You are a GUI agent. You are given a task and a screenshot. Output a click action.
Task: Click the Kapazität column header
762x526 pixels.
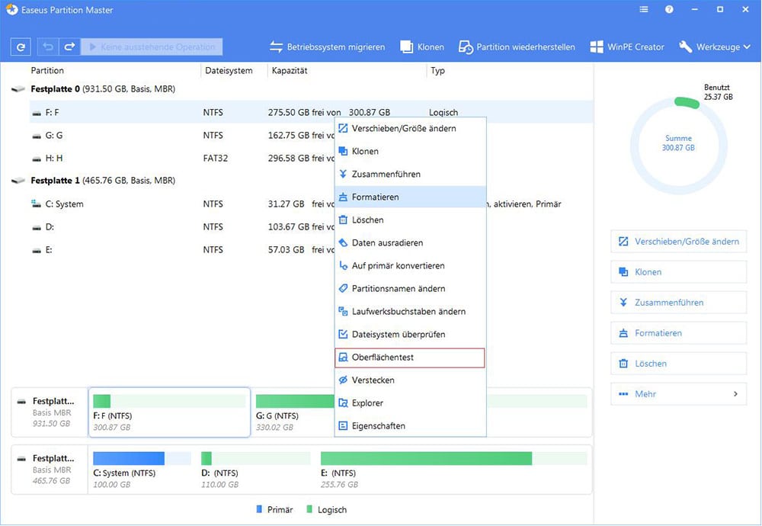point(290,70)
